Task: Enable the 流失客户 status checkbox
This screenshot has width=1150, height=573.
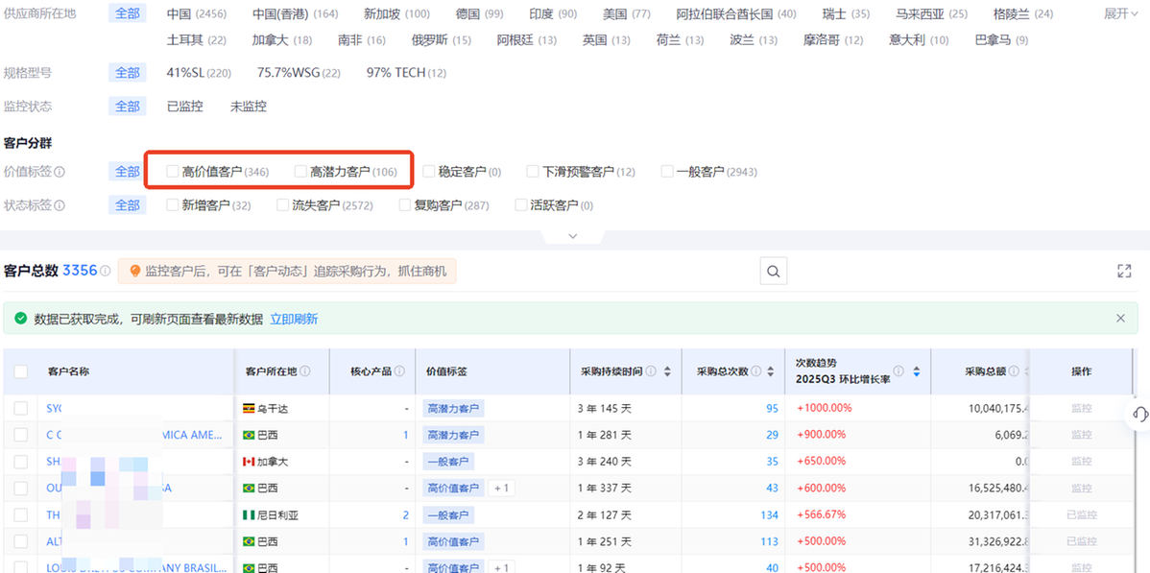Action: (x=282, y=205)
